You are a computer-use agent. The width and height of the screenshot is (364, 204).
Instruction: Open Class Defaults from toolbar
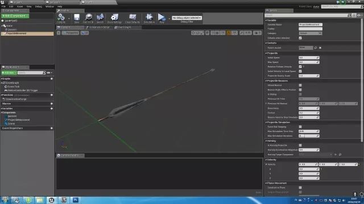[x=133, y=18]
